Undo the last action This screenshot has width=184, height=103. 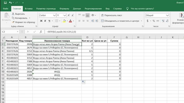(10, 3)
